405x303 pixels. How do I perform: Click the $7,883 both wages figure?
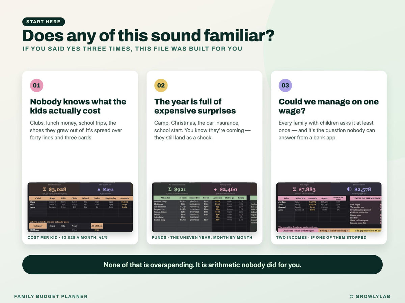coord(307,190)
